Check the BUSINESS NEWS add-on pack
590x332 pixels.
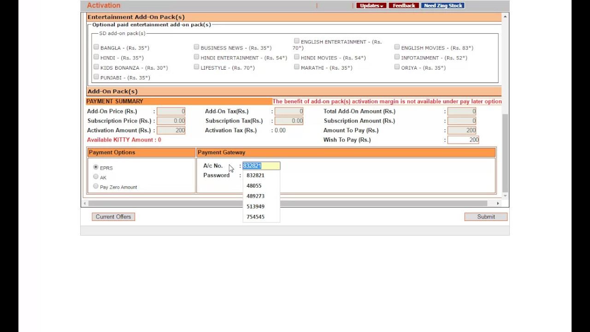(x=196, y=47)
